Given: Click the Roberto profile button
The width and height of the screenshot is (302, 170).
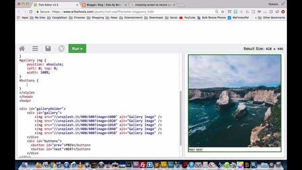Looking at the screenshot, I should click(273, 4).
